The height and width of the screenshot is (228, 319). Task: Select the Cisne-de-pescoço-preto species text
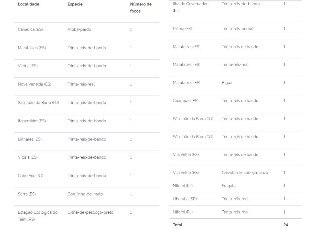pos(91,212)
